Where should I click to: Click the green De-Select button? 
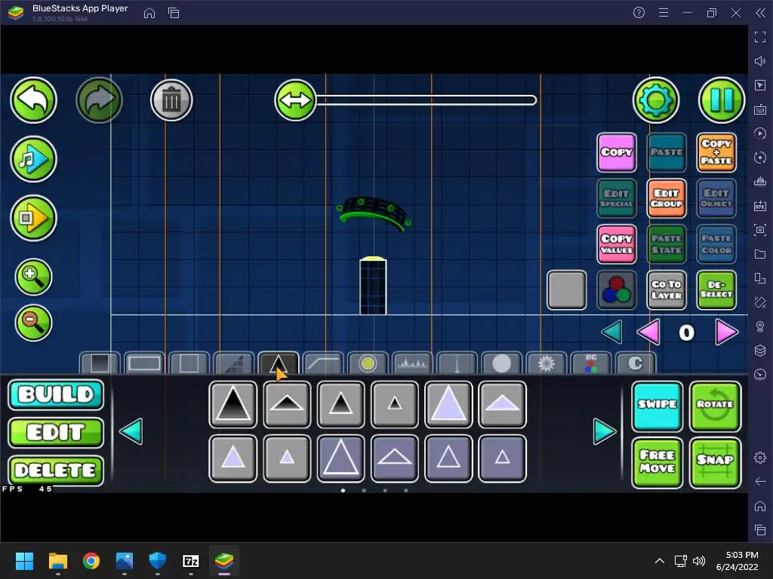(716, 290)
